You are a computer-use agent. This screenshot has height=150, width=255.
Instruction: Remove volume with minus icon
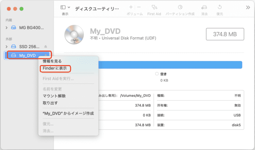[139, 7]
